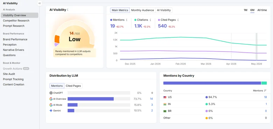Toggle the Mentions series legend dot

111,20
